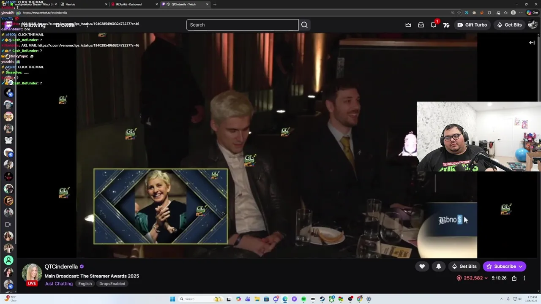Open whispers icon with red notification badge
Viewport: 541px width, 304px height.
434,25
